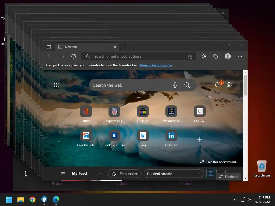The width and height of the screenshot is (275, 206).
Task: Open a new tab with plus button
Action: [x=124, y=47]
